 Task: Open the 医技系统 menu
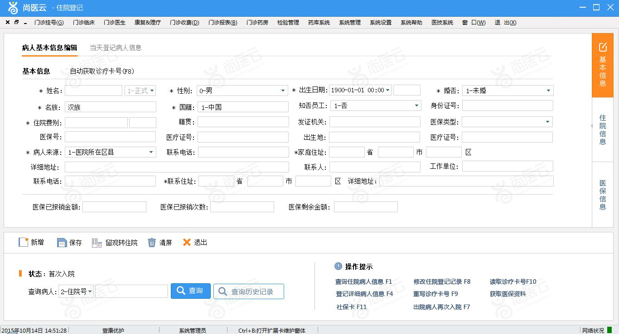tap(442, 23)
